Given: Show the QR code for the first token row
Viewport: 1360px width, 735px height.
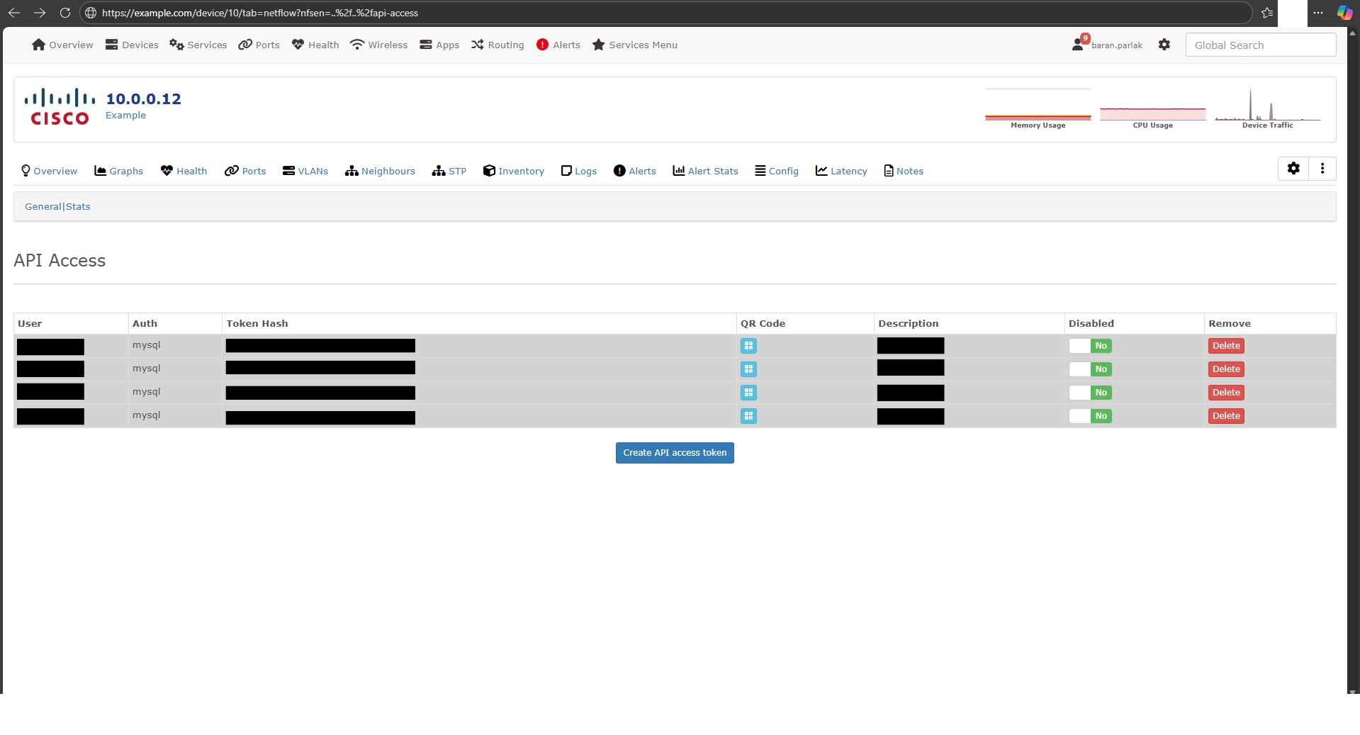Looking at the screenshot, I should pos(748,346).
